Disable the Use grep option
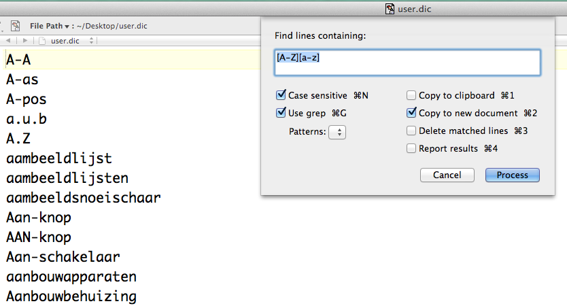567x308 pixels. pos(281,113)
